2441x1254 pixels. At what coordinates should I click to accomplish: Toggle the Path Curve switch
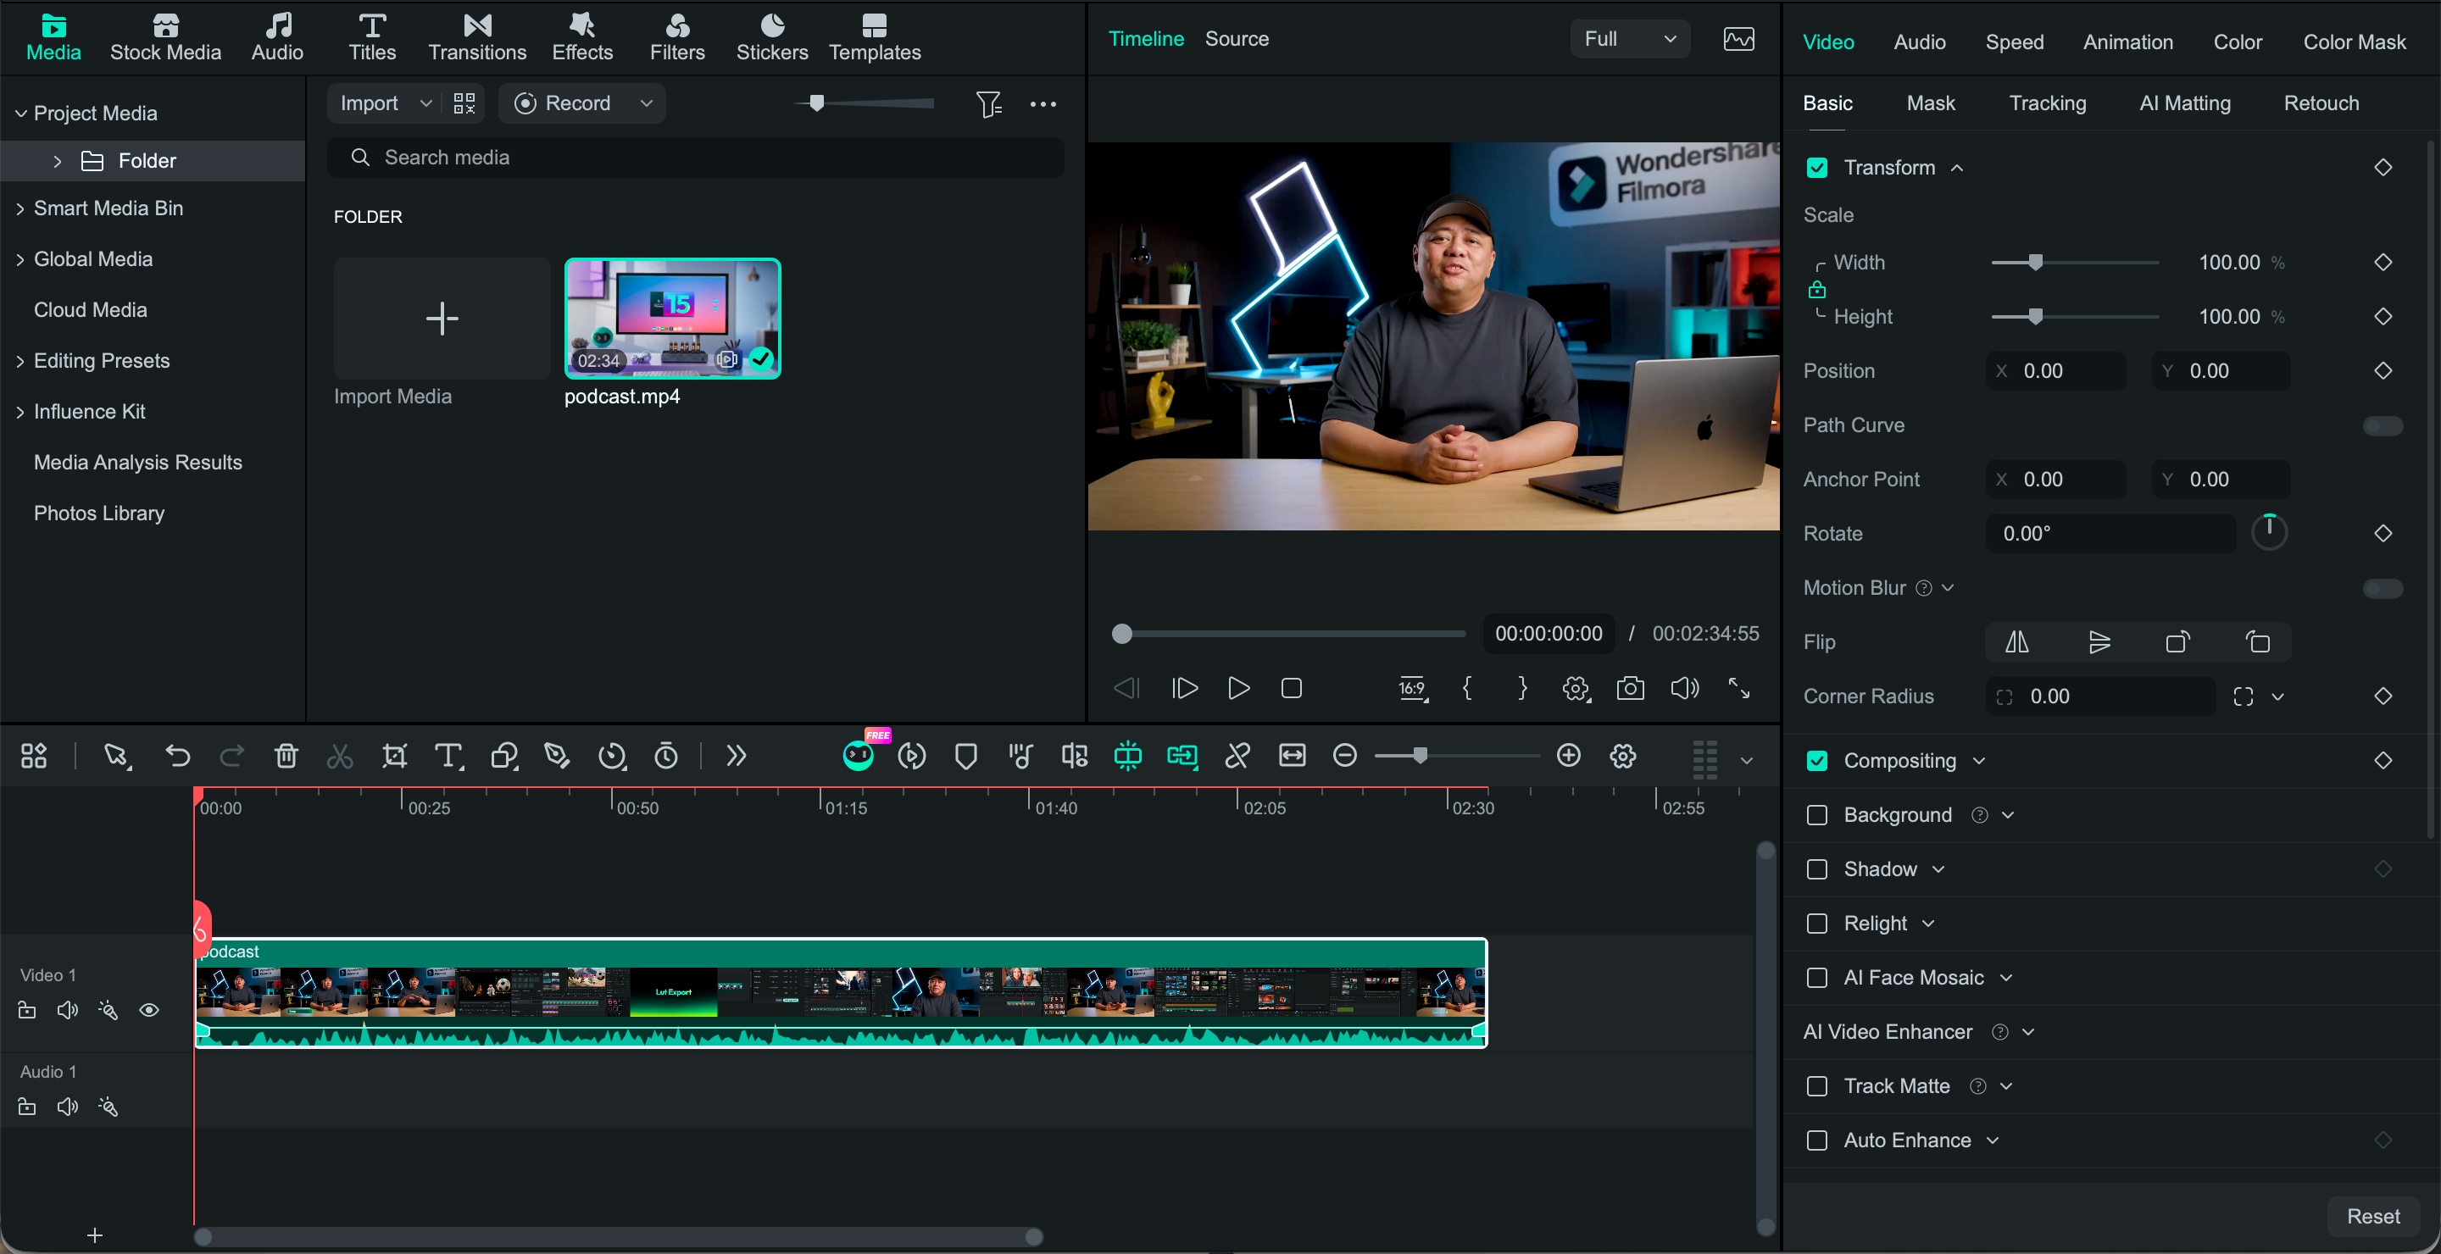pyautogui.click(x=2383, y=425)
